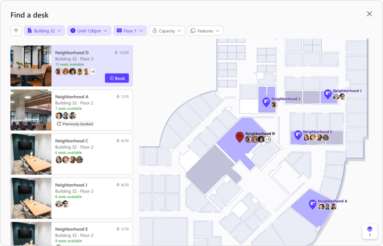Open the Until 1:00pm time dropdown

tap(89, 31)
